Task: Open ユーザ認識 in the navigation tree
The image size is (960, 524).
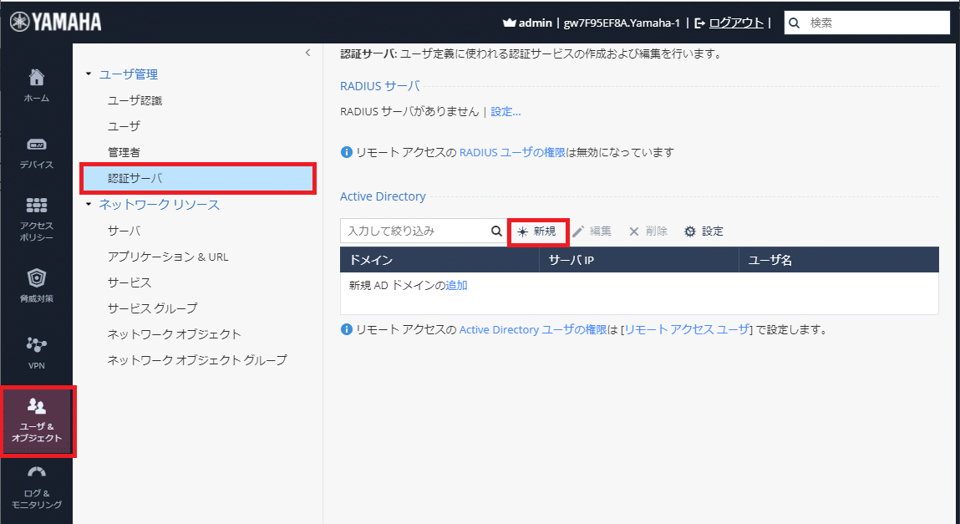Action: coord(135,101)
